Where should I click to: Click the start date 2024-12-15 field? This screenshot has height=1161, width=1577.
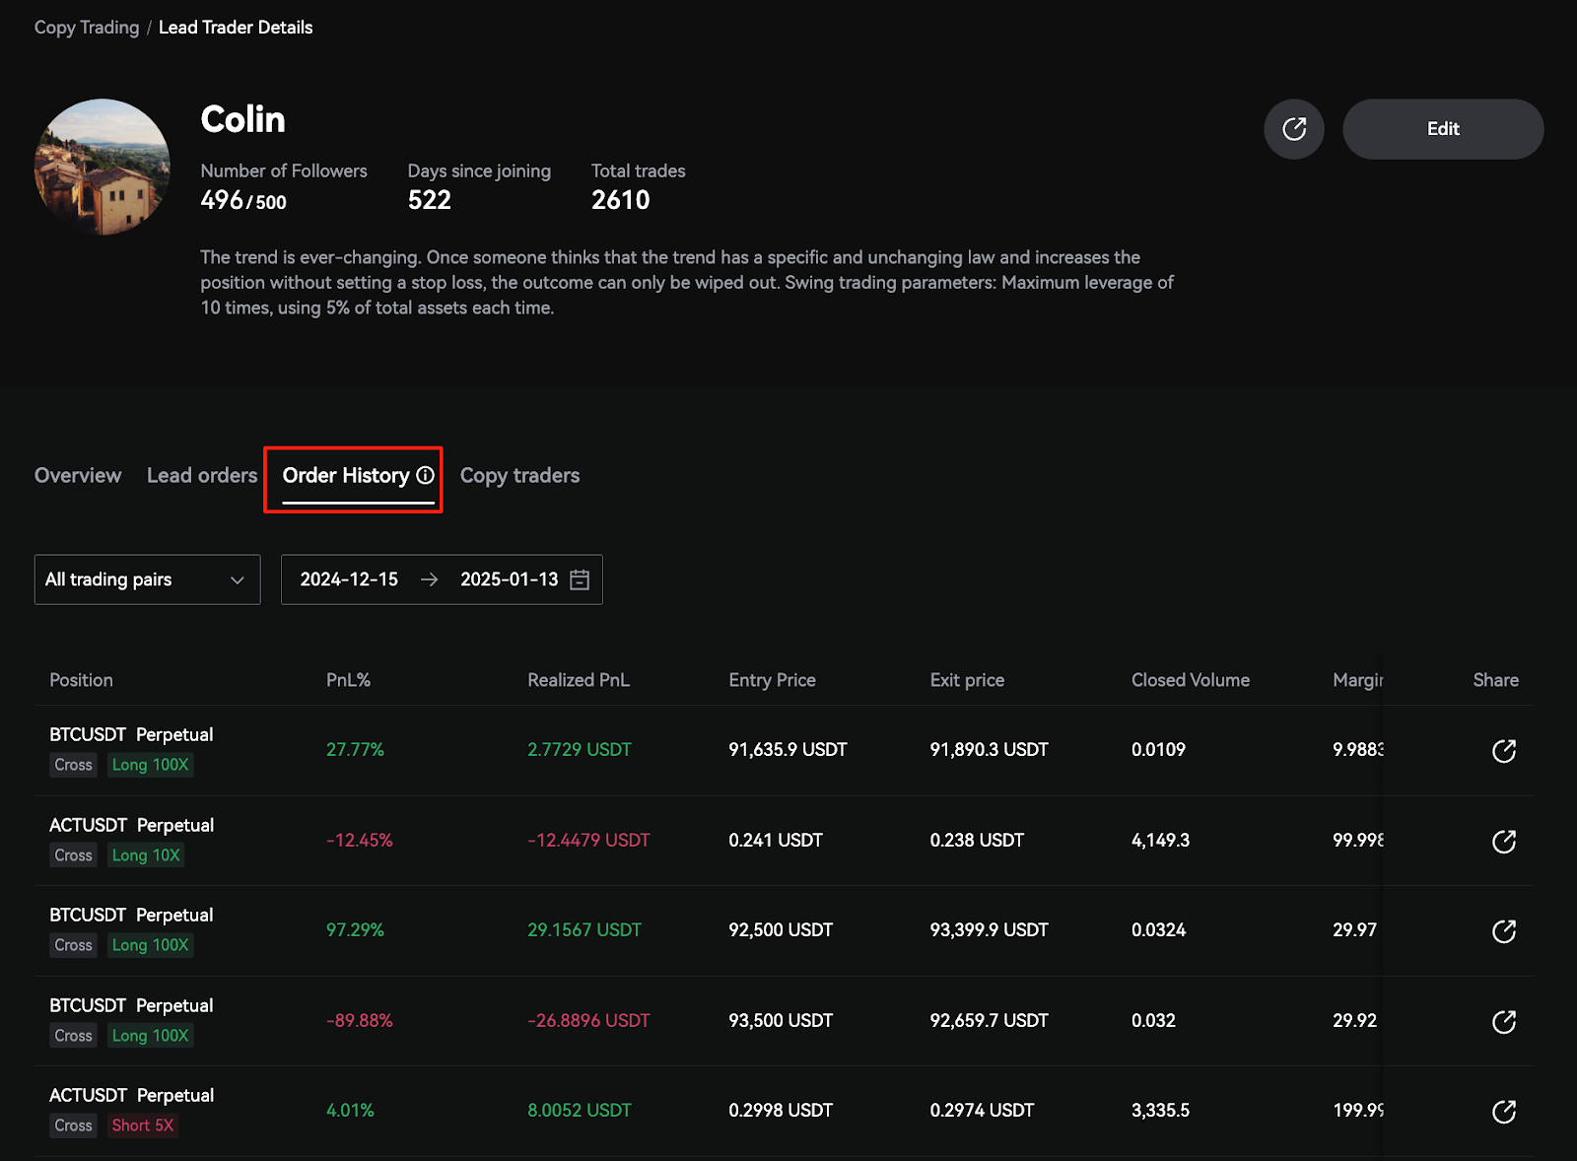349,580
